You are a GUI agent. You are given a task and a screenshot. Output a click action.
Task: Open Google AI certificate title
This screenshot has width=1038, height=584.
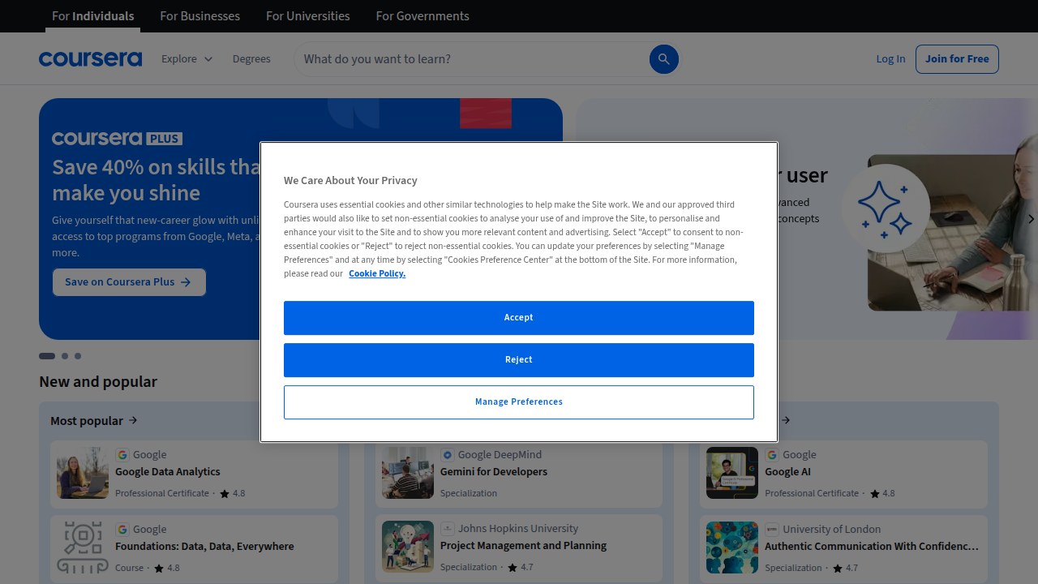[x=787, y=471]
